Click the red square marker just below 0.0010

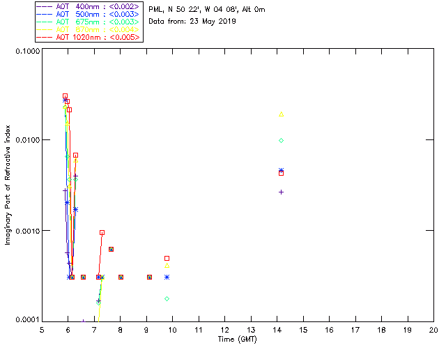[102, 233]
